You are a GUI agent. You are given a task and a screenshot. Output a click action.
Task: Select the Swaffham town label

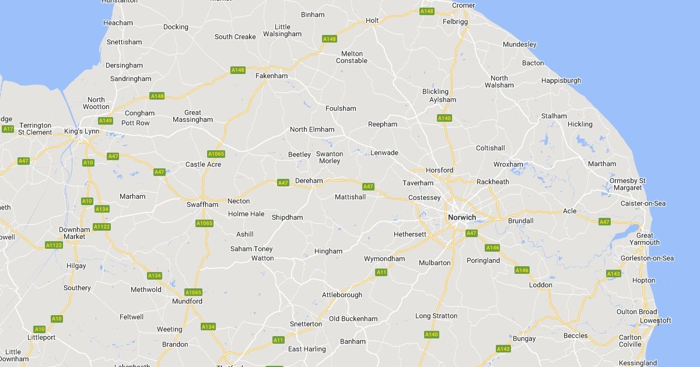click(x=202, y=204)
